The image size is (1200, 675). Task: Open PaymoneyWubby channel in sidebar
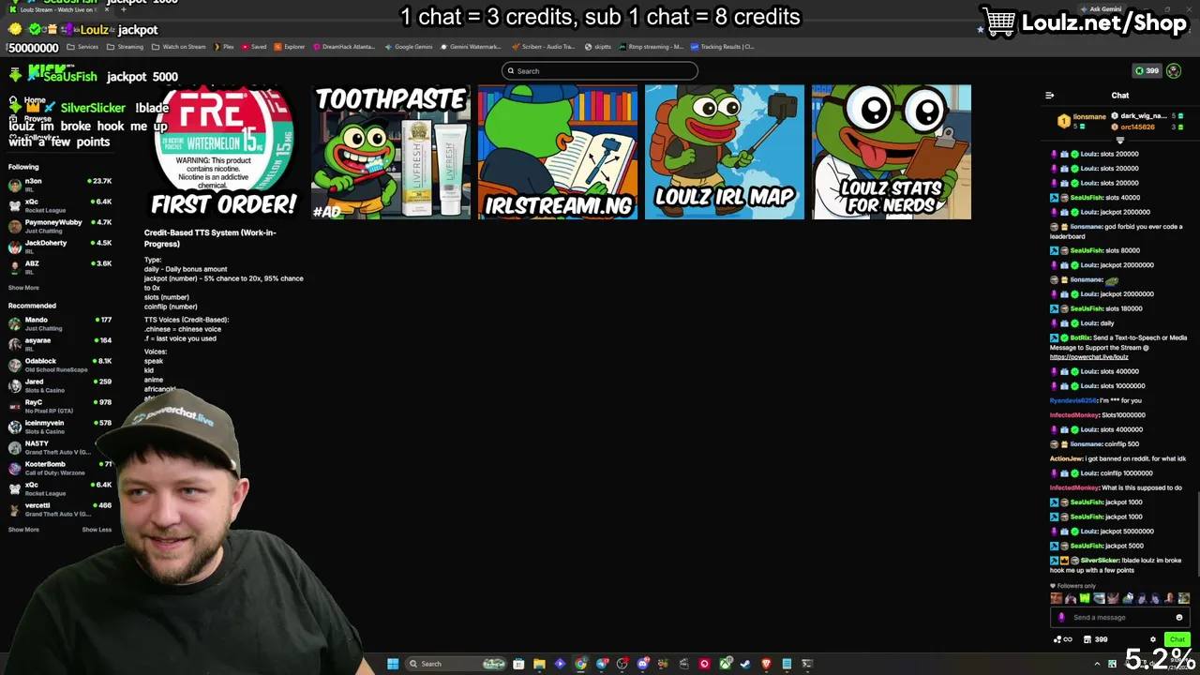[58, 226]
